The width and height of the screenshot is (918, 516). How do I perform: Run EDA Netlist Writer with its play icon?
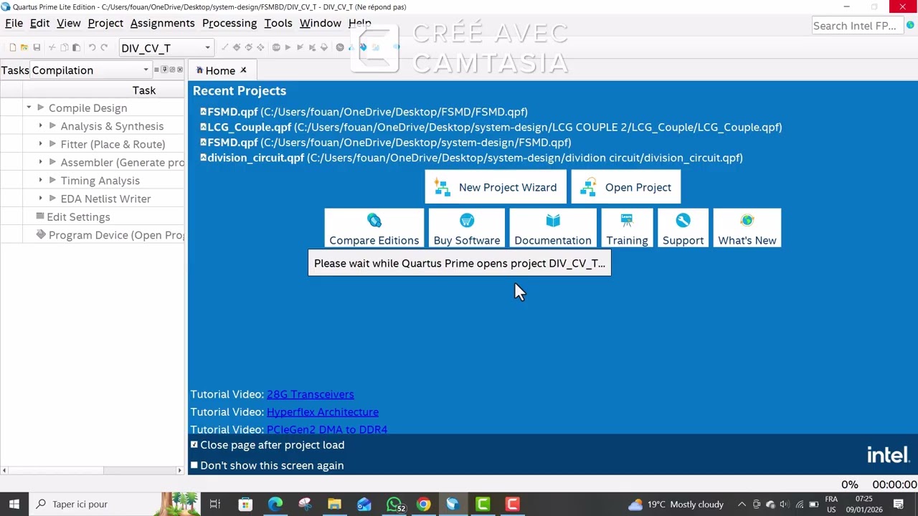(52, 199)
